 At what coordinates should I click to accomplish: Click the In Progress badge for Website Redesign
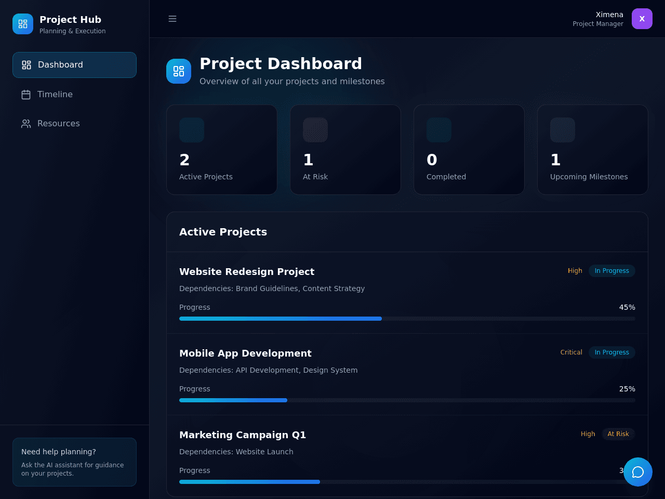(612, 271)
